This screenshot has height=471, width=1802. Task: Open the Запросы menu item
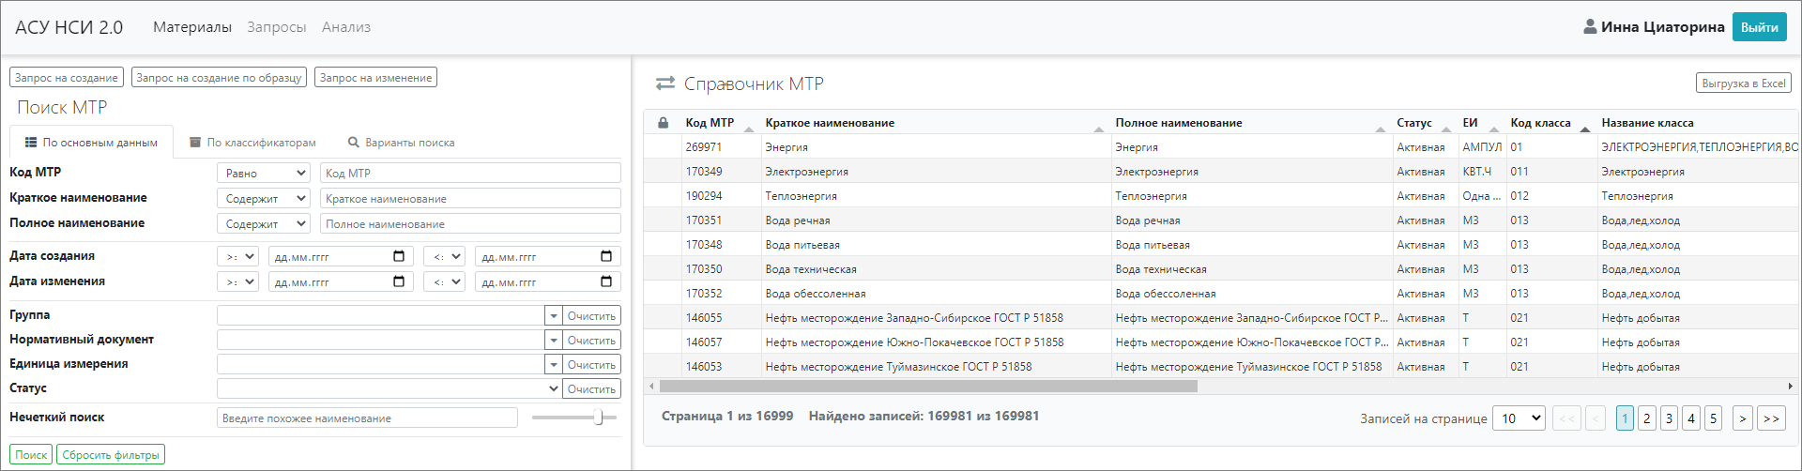(276, 27)
